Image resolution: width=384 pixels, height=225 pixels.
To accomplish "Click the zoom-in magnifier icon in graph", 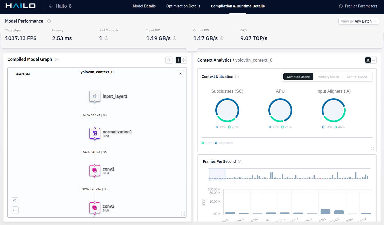I will [x=15, y=201].
